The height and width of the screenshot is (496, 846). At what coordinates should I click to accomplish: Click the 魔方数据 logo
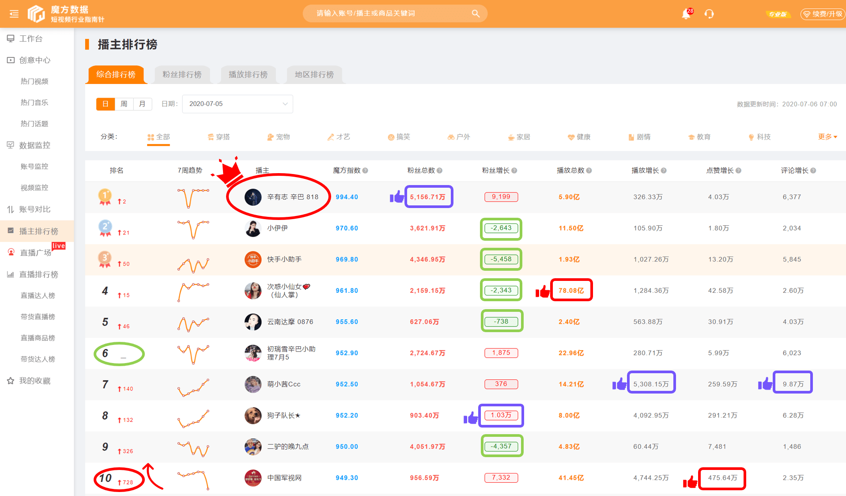point(66,14)
